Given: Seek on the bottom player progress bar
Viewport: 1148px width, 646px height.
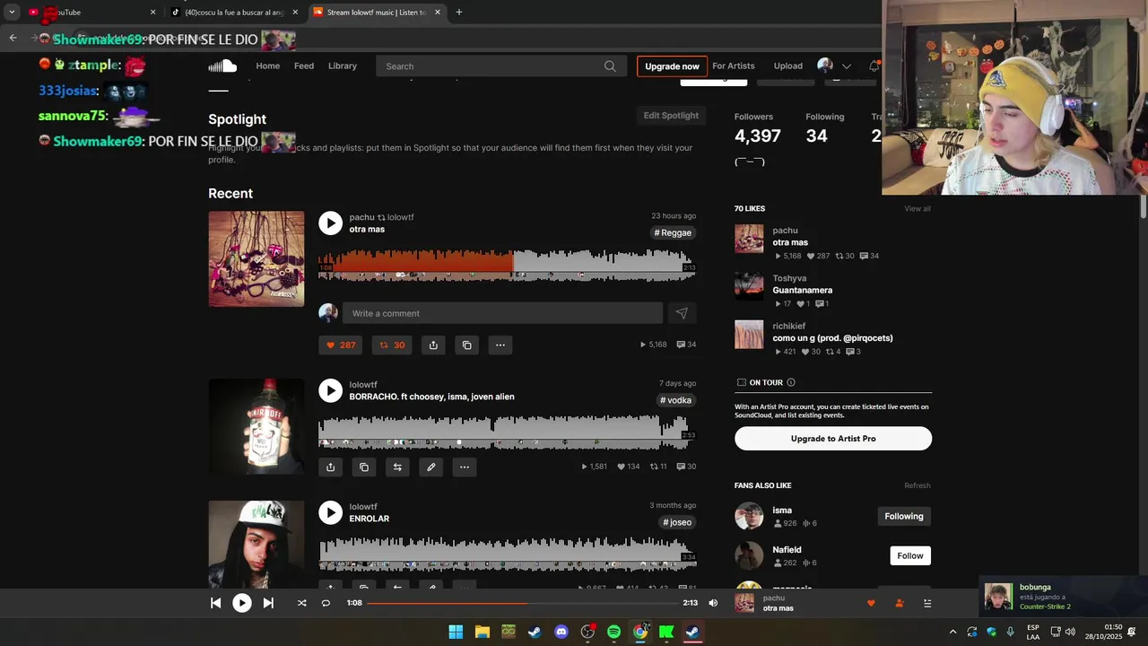Looking at the screenshot, I should tap(522, 603).
